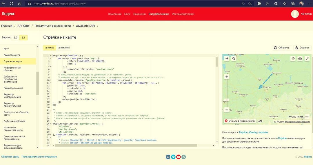Open the map search magnifier button
The height and width of the screenshot is (165, 313).
point(234,59)
